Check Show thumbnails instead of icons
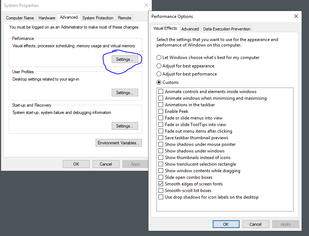Viewport: 309px width, 236px height. click(x=161, y=158)
